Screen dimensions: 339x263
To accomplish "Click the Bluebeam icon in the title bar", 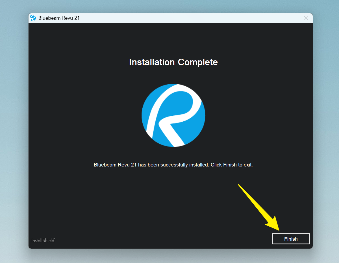I will tap(33, 18).
